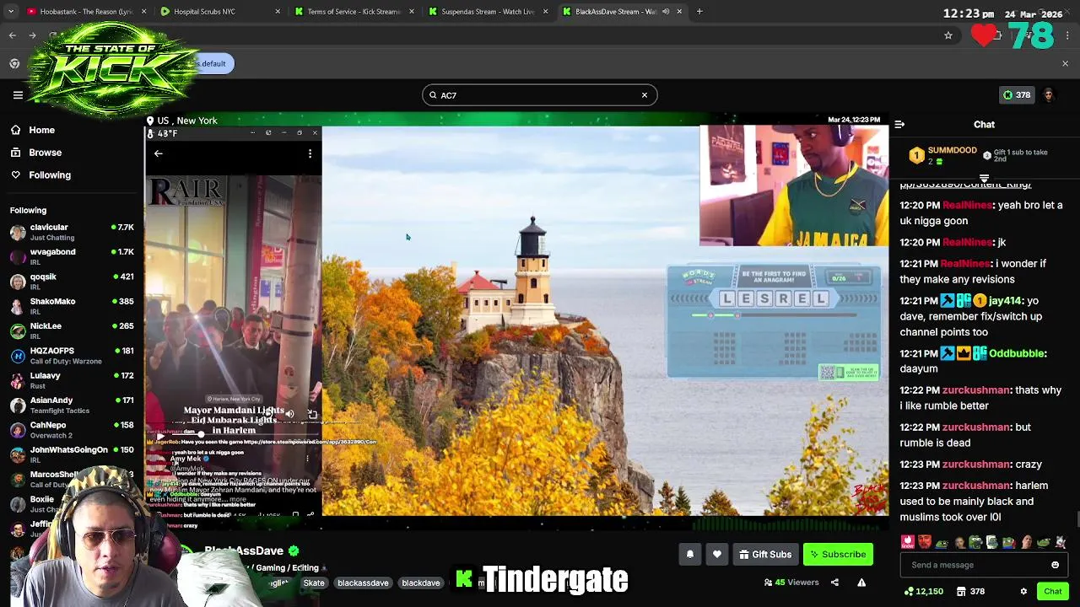Expand the chat leaderboard handle
Viewport: 1080px width, 607px height.
coord(984,178)
